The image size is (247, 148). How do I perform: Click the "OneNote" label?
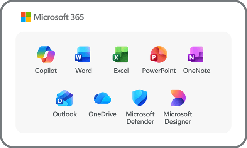196,71
